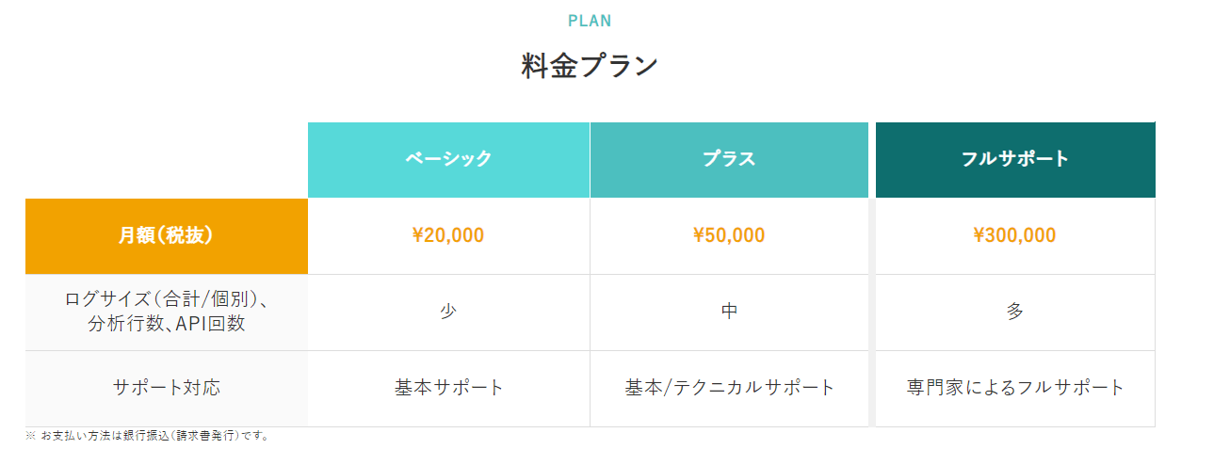Select the フルサポート plan header
The height and width of the screenshot is (449, 1230).
(1015, 159)
